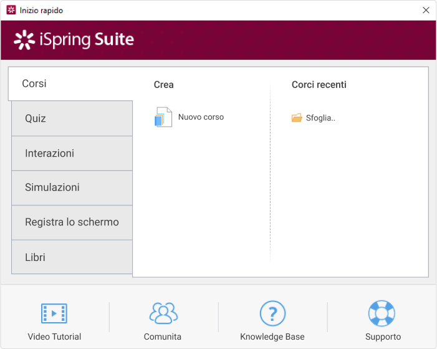This screenshot has height=349, width=437.
Task: Click the Nuovo corso document icon
Action: 163,117
